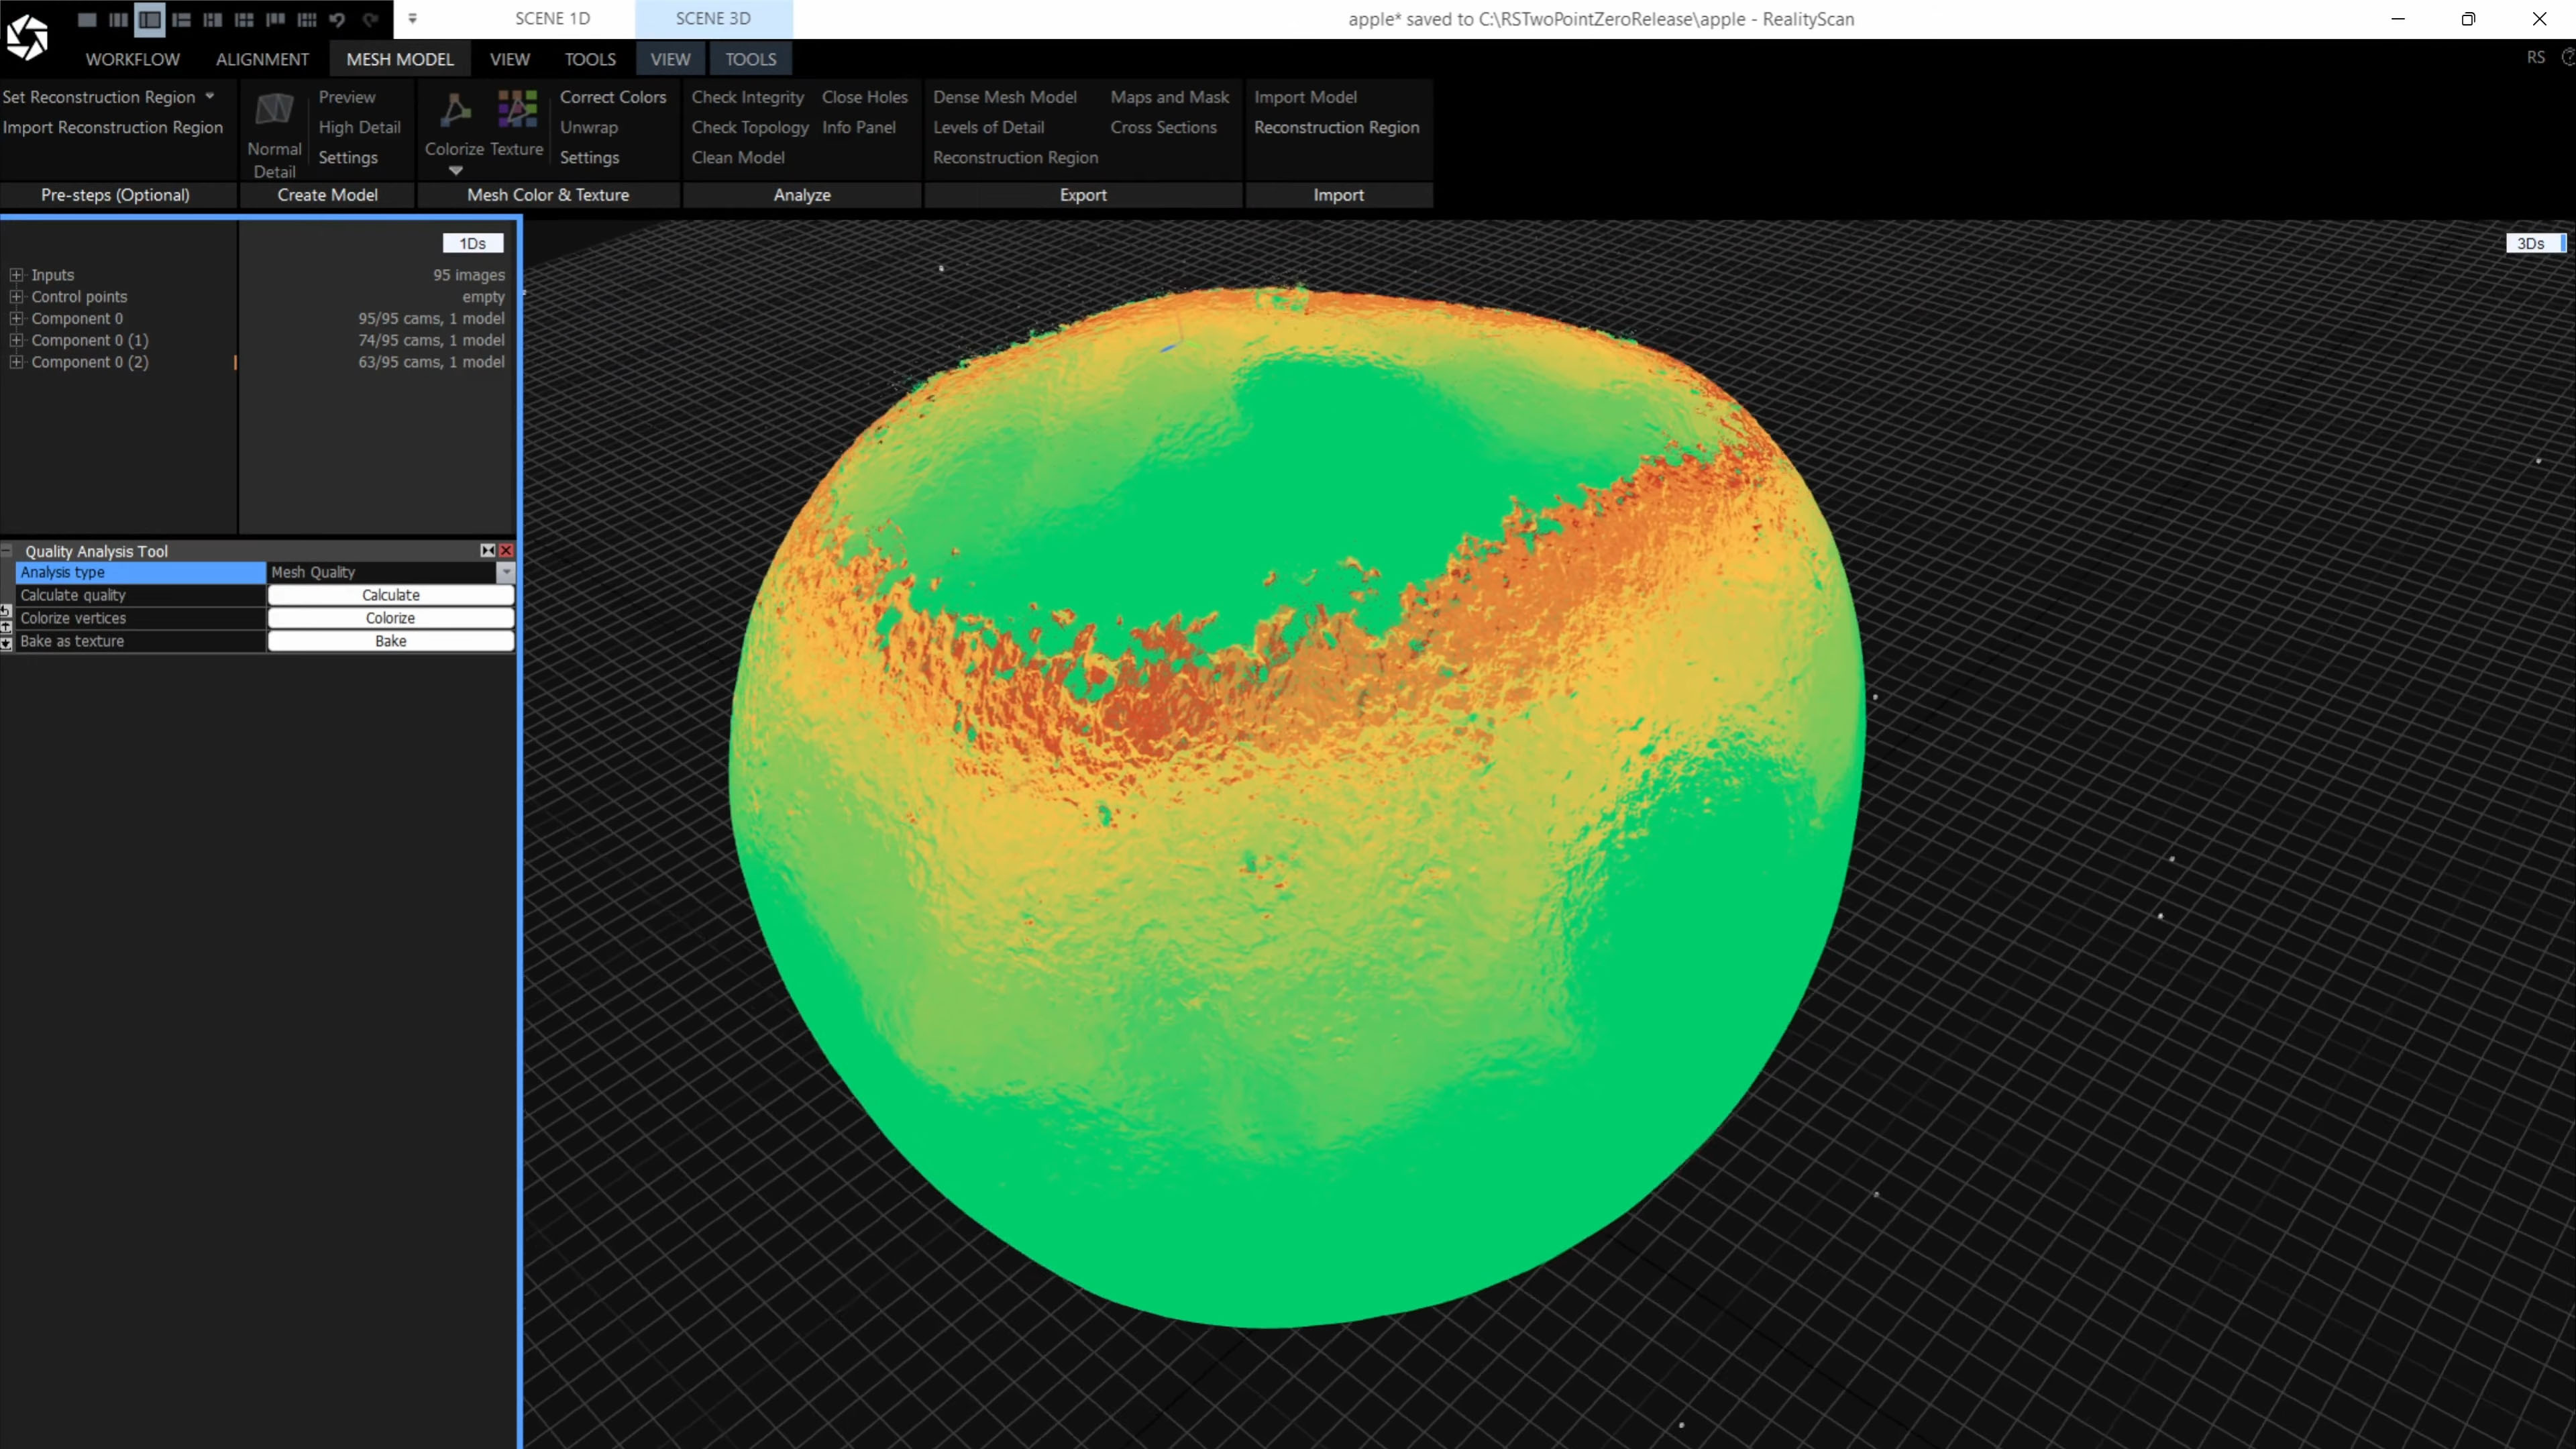Open the Set Reconstruction Region dropdown arrow
Viewport: 2576px width, 1449px height.
[x=210, y=96]
